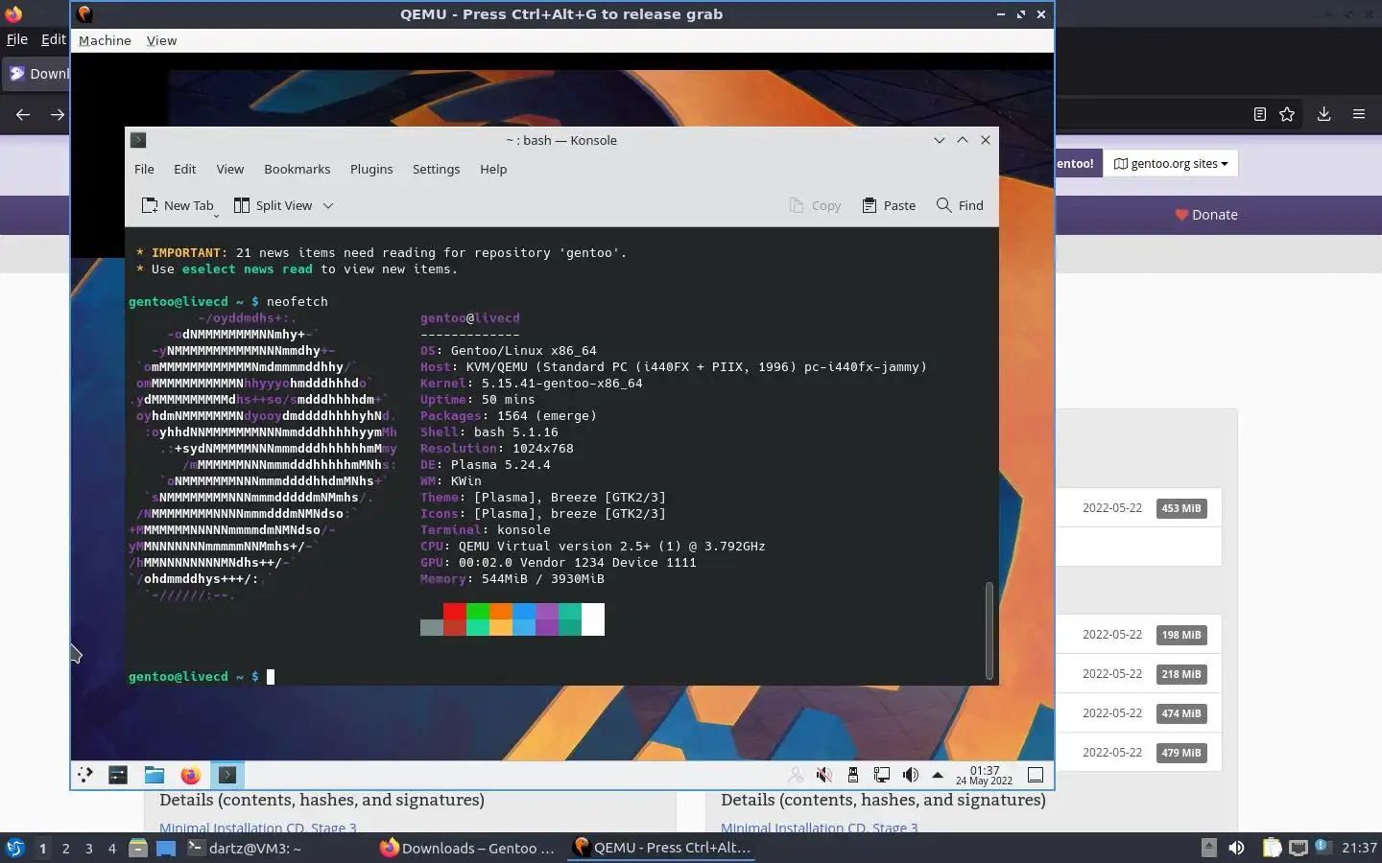Switch to workspace 2 in host taskbar
The image size is (1382, 863).
(65, 848)
